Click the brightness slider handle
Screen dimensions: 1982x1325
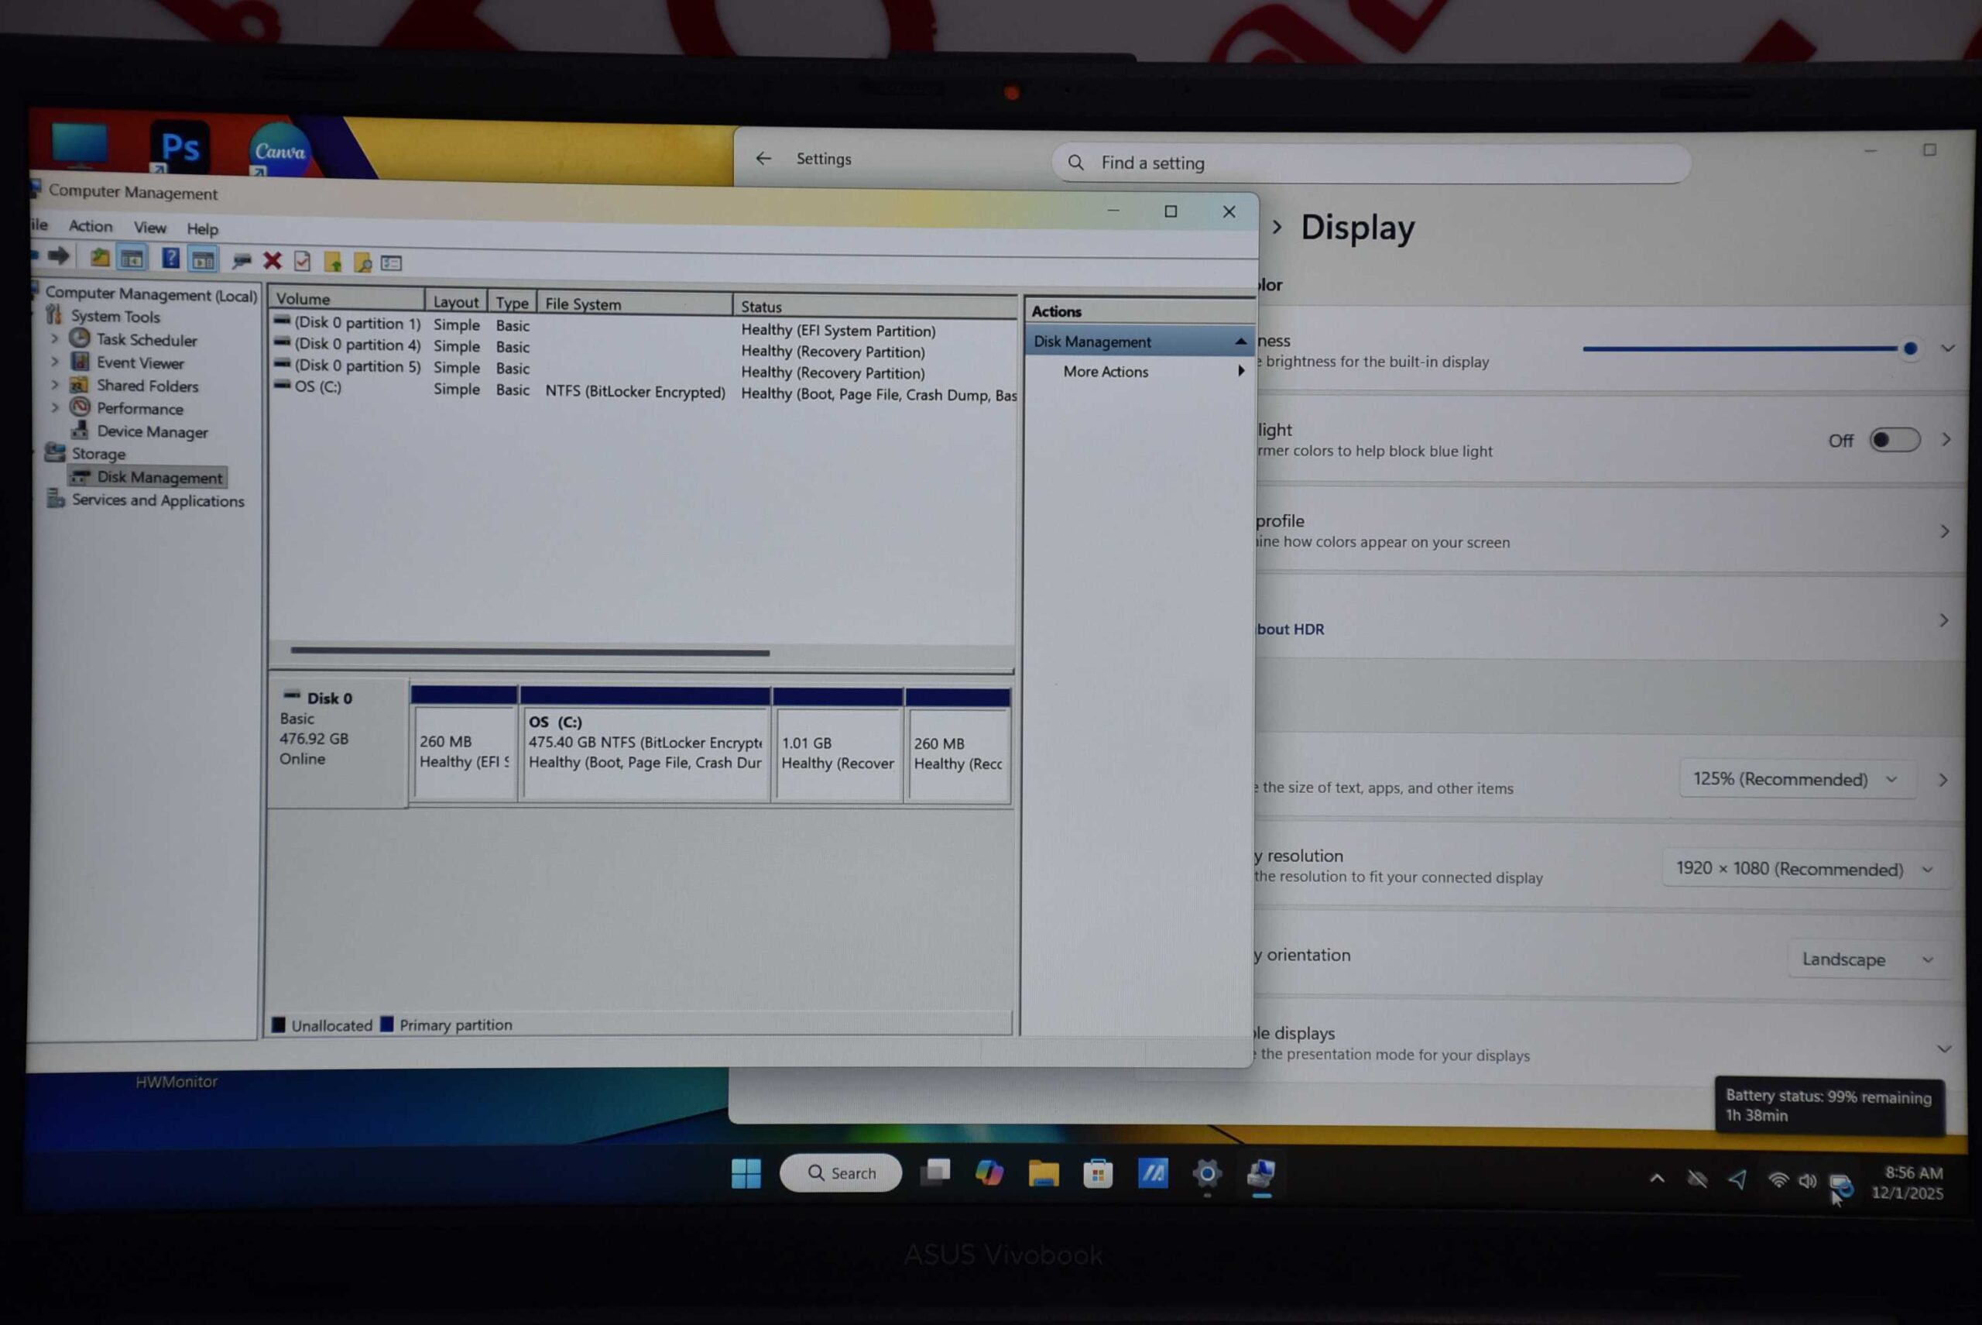[x=1909, y=348]
